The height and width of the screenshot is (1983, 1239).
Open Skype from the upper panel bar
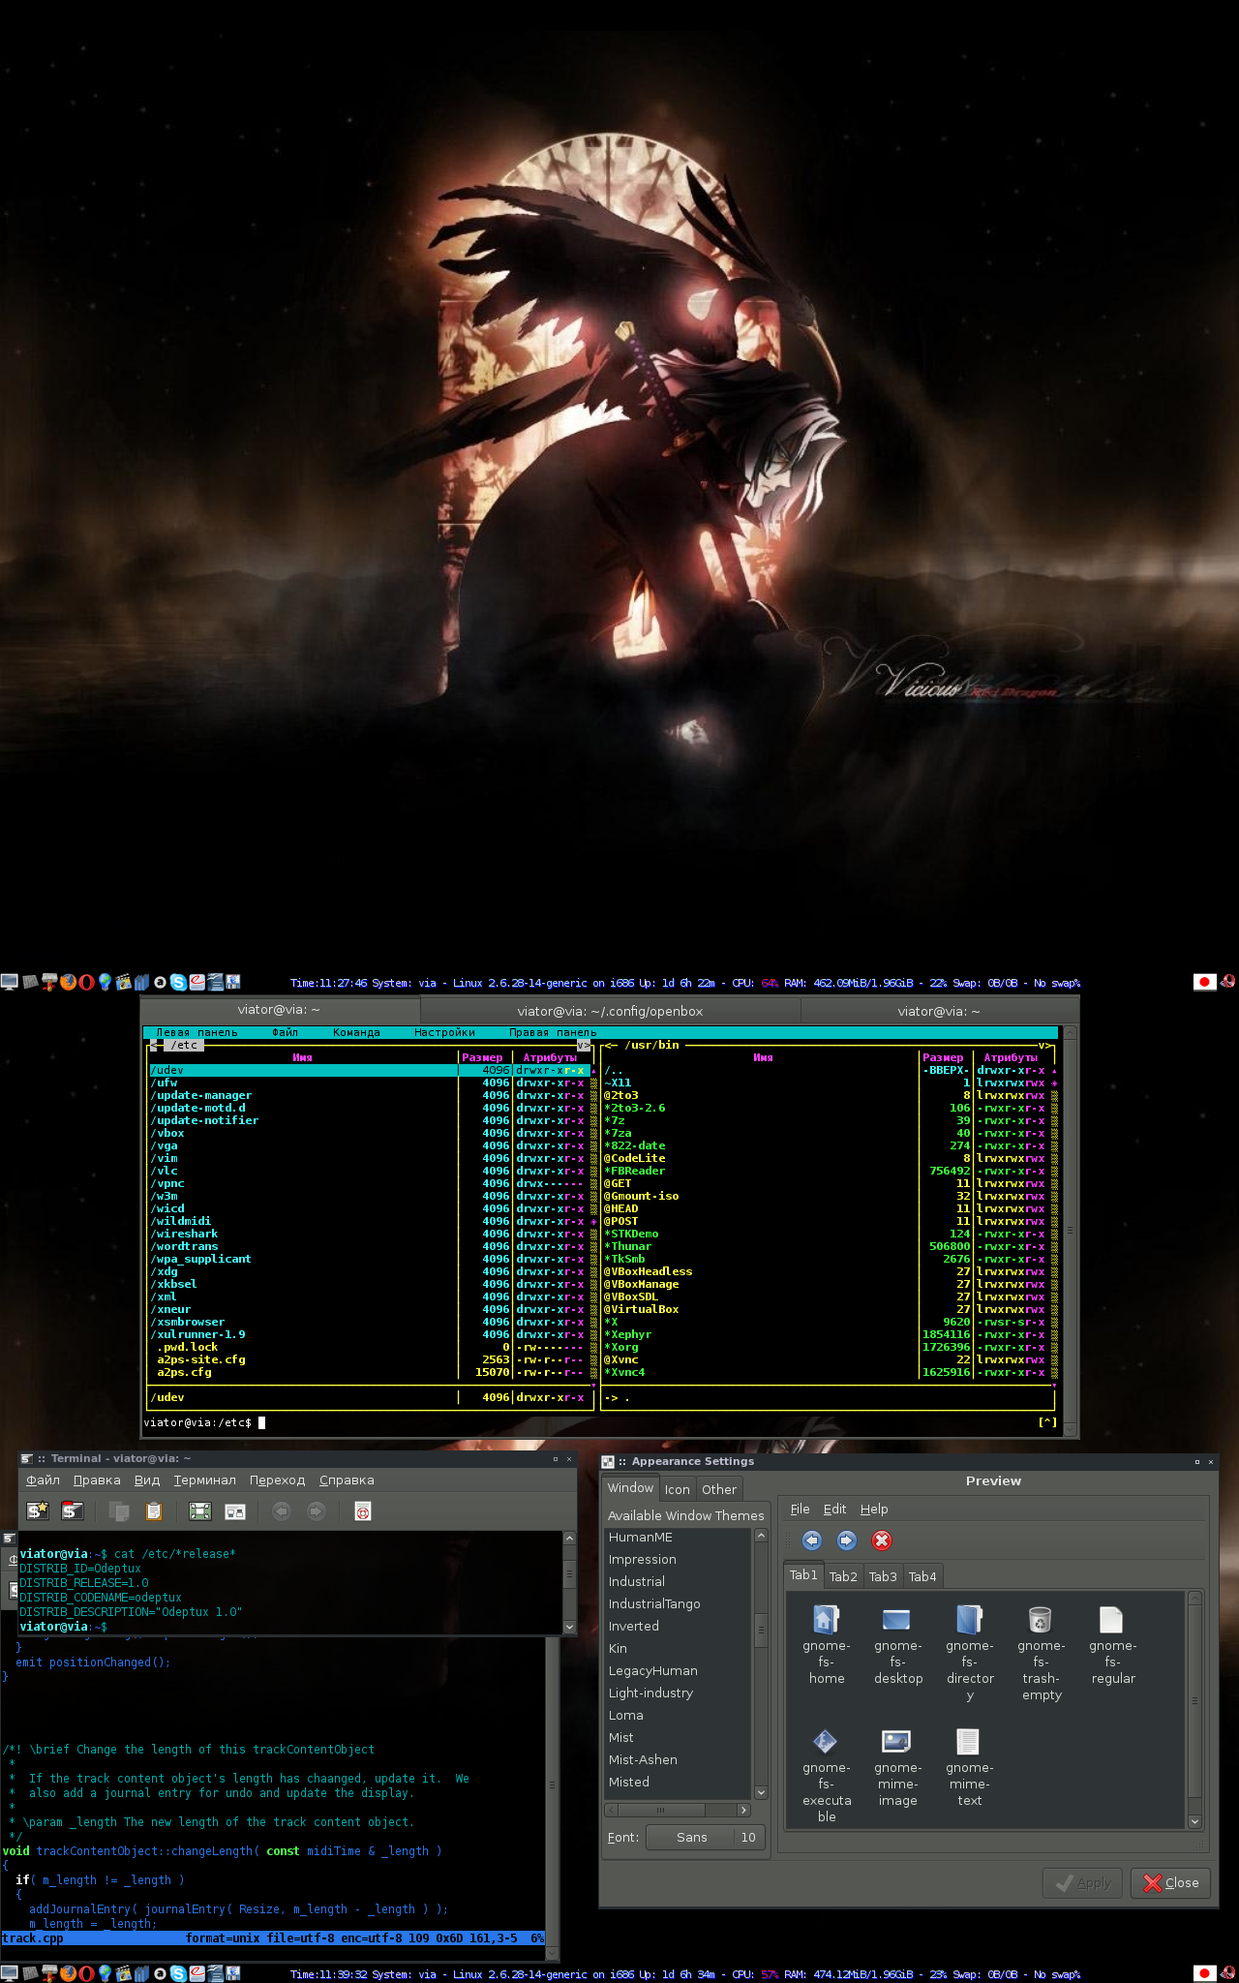[x=178, y=982]
